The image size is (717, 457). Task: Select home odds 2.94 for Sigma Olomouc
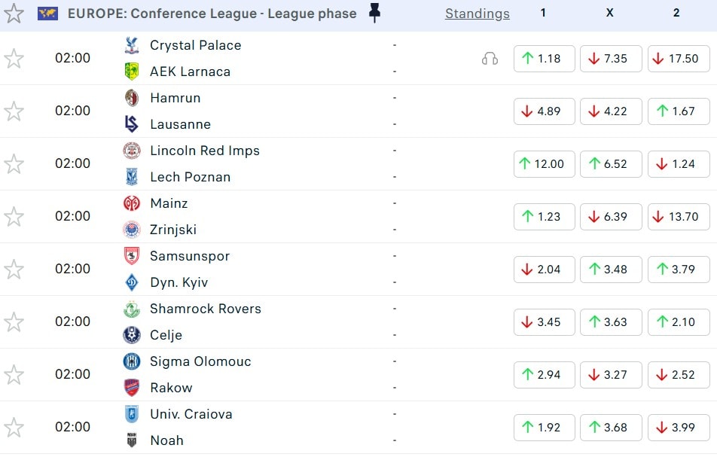tap(544, 375)
